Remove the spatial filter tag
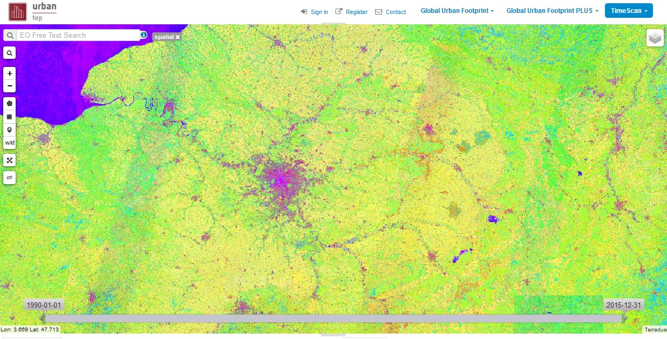The height and width of the screenshot is (339, 667). point(178,37)
